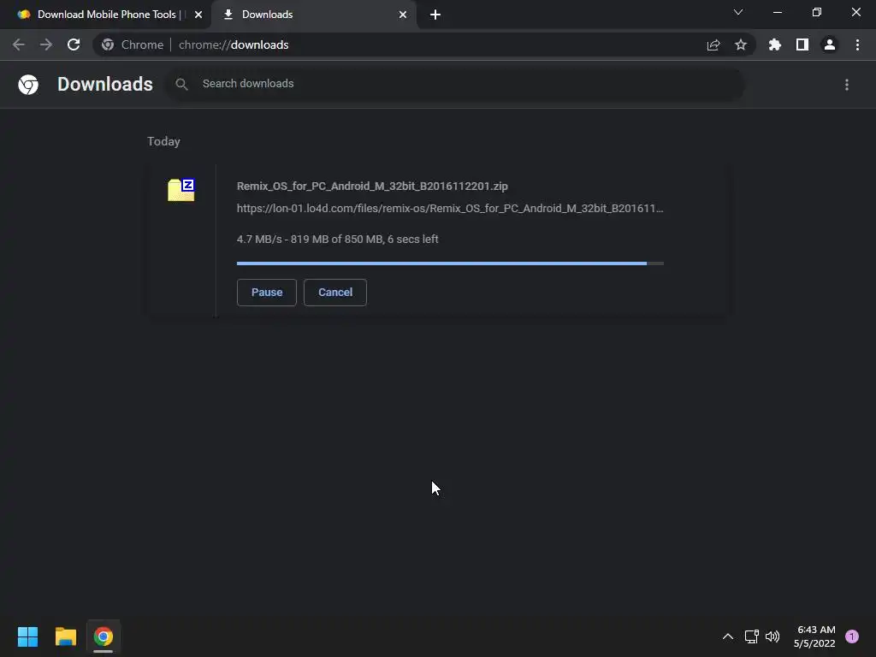Viewport: 876px width, 657px height.
Task: Open a new tab with plus button
Action: (435, 15)
